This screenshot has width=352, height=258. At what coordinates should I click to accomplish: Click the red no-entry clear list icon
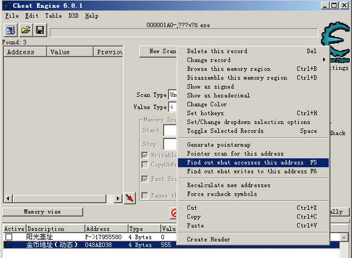coord(174,213)
